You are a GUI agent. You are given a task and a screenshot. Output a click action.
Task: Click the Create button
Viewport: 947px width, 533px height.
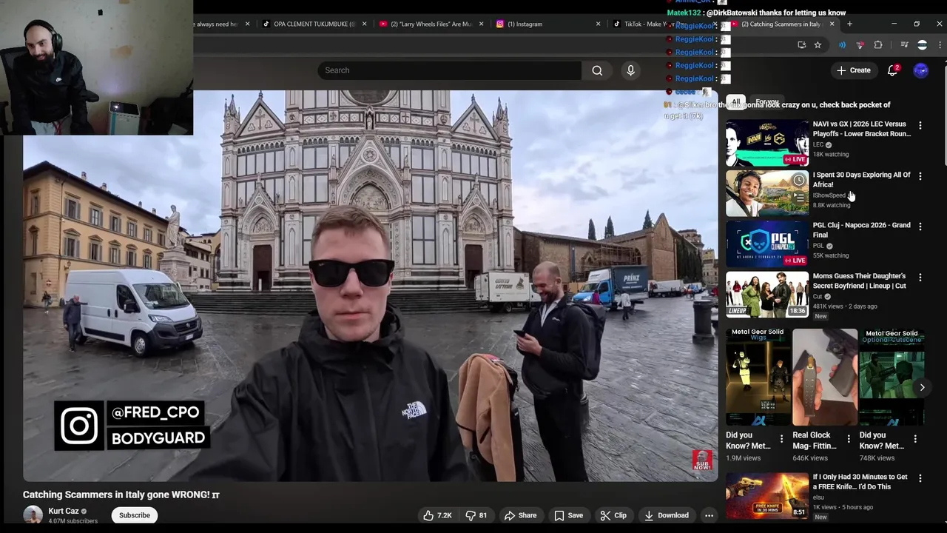click(854, 70)
